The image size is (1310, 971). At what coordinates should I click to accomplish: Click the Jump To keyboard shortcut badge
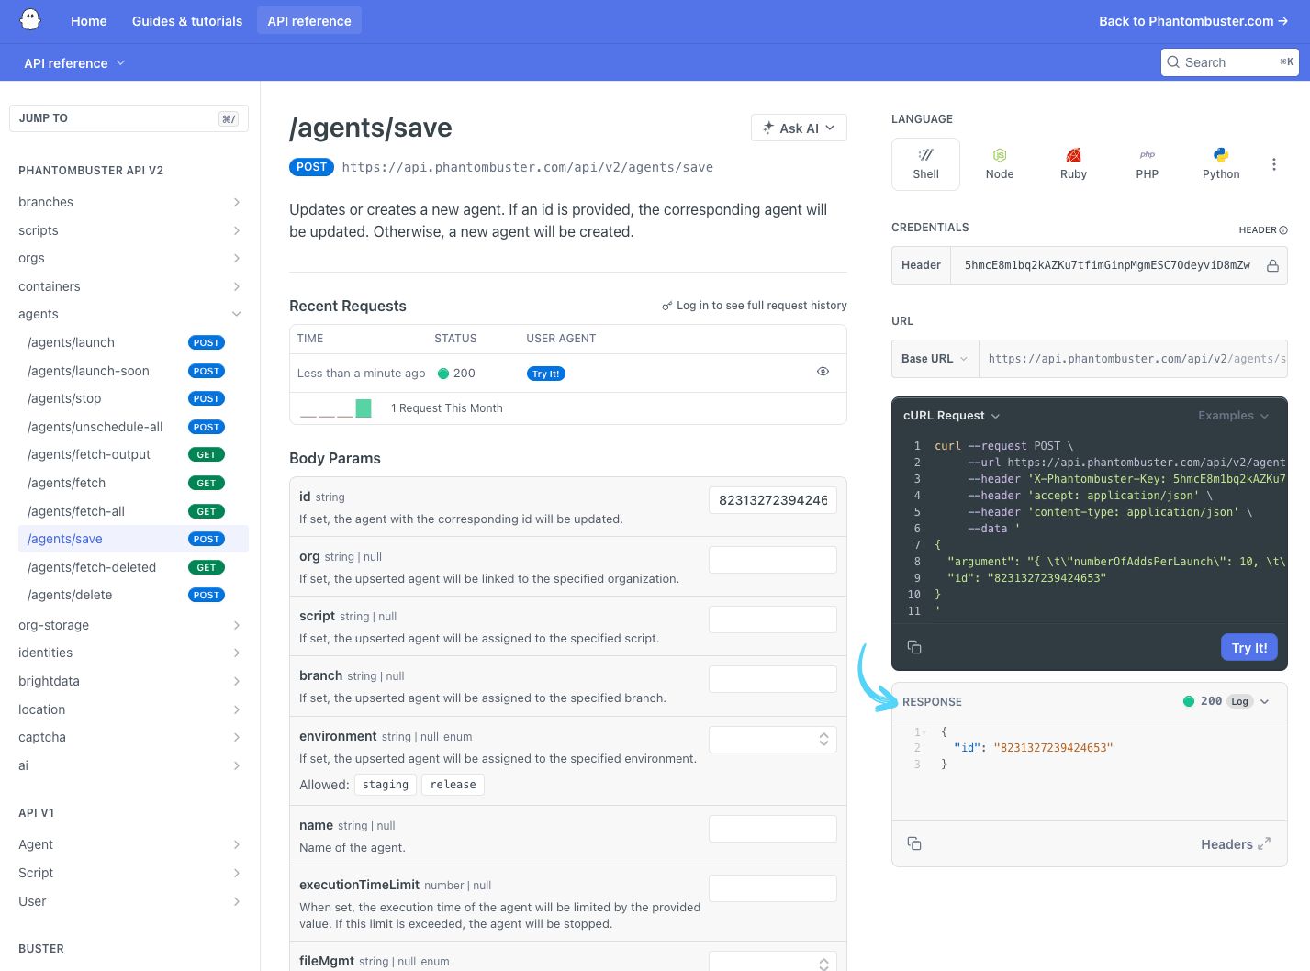[229, 118]
